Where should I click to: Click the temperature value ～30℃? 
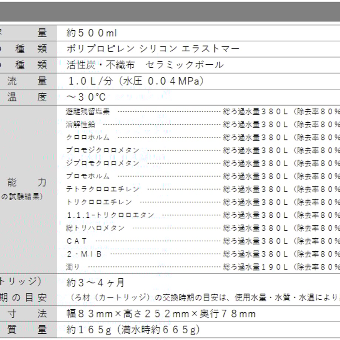pos(86,97)
